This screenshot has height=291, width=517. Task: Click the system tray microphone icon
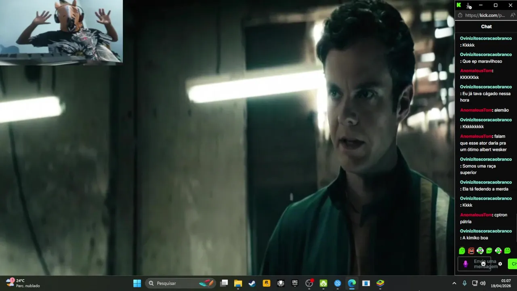[x=464, y=283]
